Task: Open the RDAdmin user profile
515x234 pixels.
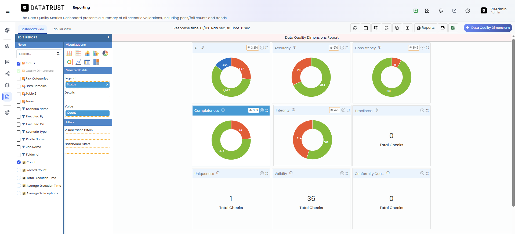Action: pos(494,10)
